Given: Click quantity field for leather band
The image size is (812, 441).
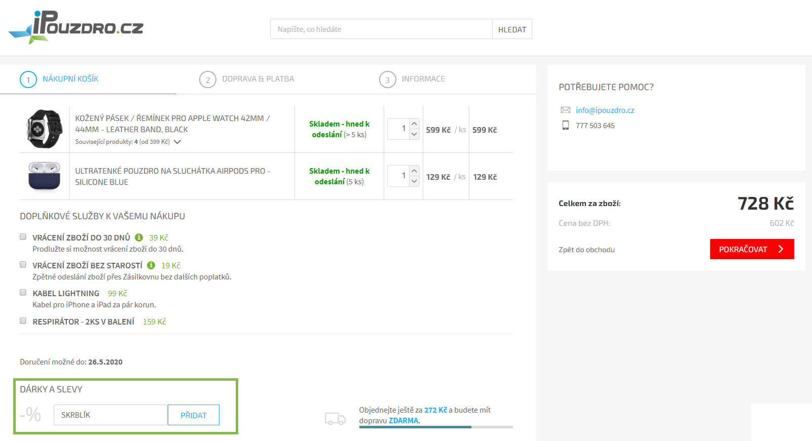Looking at the screenshot, I should pos(398,129).
